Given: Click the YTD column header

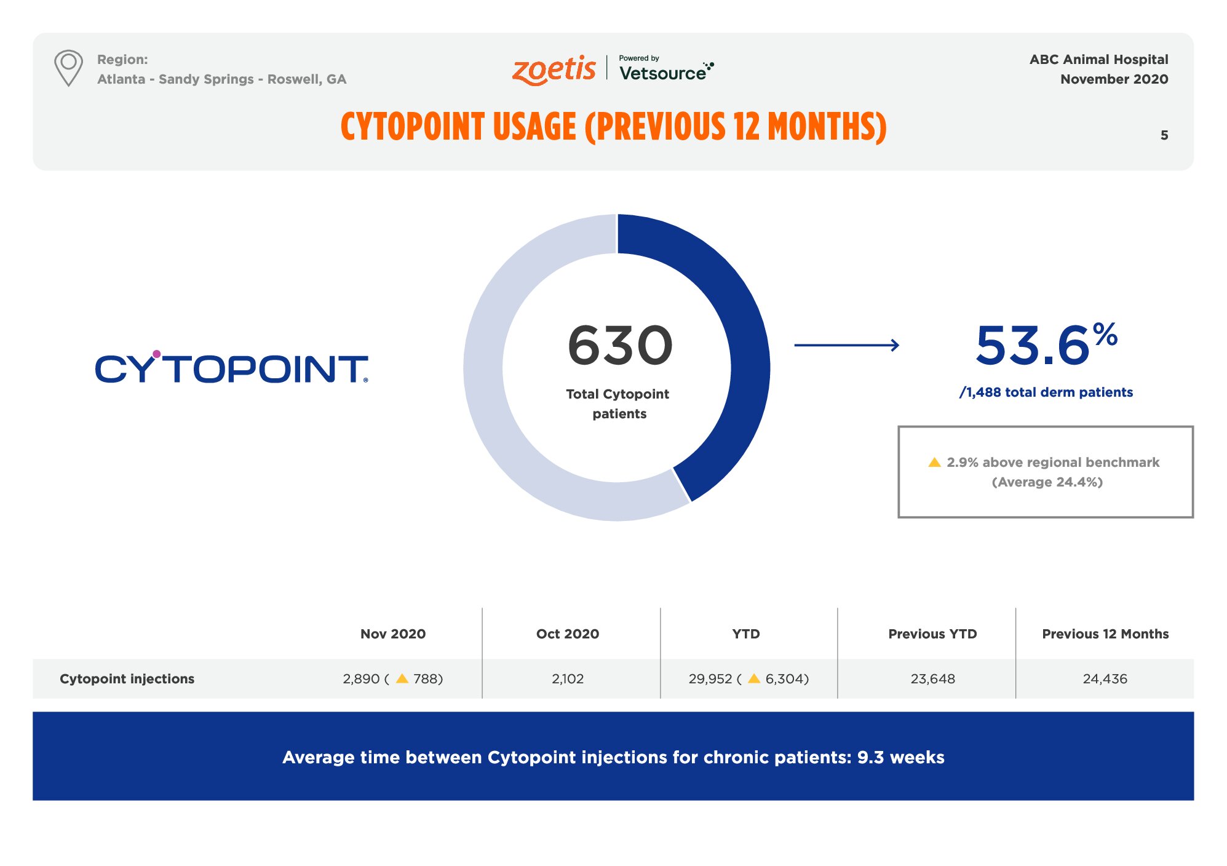Looking at the screenshot, I should point(745,634).
